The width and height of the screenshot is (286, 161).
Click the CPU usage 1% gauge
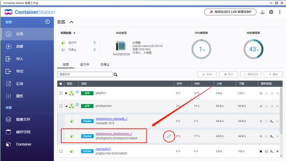pos(202,49)
